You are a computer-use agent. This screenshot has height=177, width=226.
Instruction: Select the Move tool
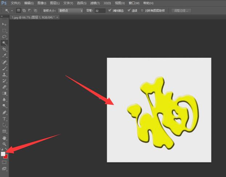coord(4,24)
